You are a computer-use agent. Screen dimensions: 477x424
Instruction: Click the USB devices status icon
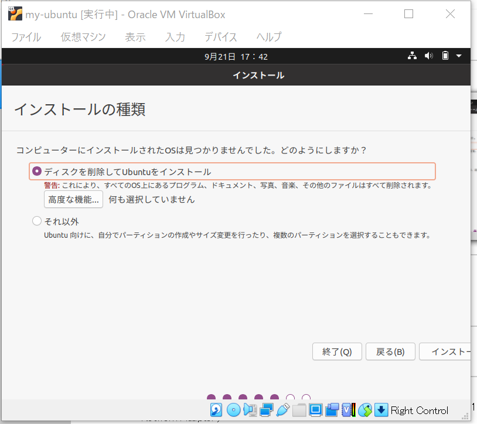283,410
